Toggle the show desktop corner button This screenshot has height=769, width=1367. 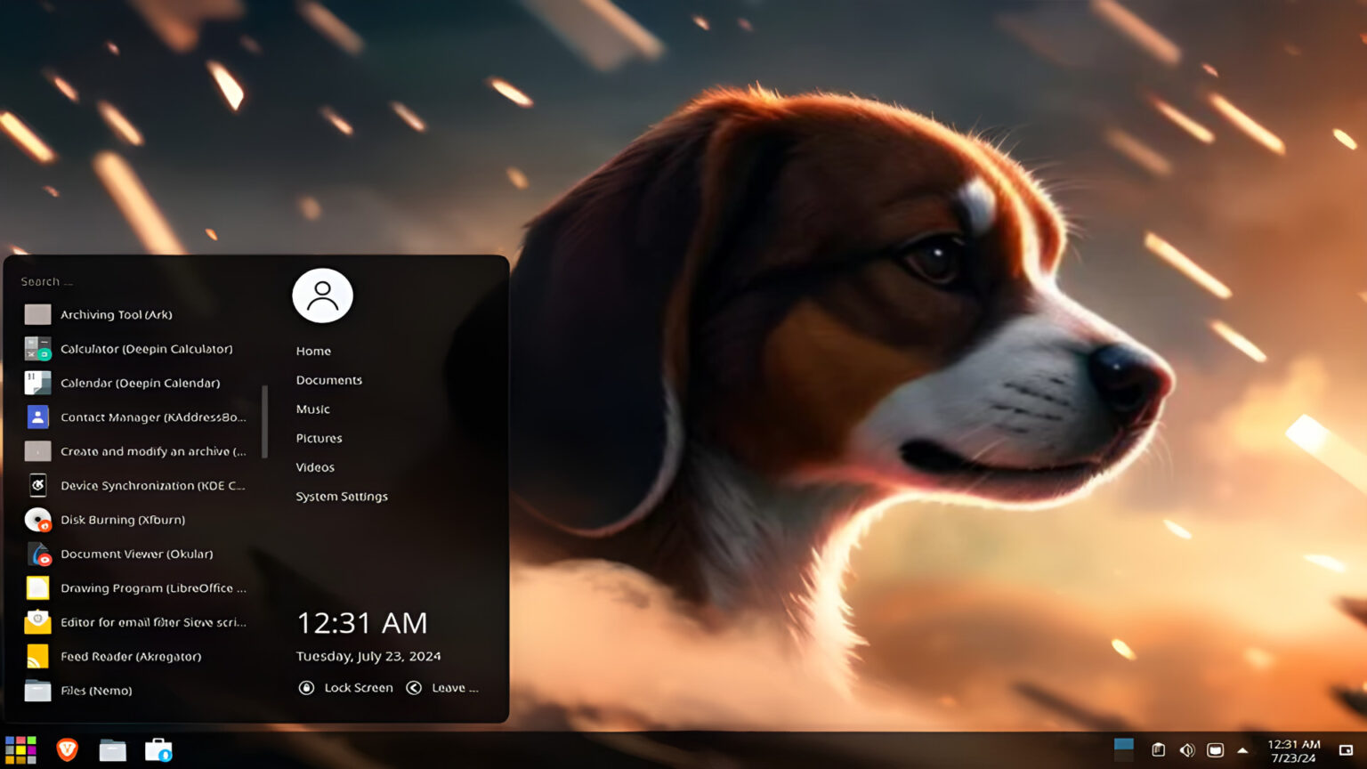(x=1344, y=749)
